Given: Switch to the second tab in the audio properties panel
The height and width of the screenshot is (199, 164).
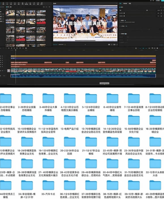Looking at the screenshot, I should click(x=125, y=3).
